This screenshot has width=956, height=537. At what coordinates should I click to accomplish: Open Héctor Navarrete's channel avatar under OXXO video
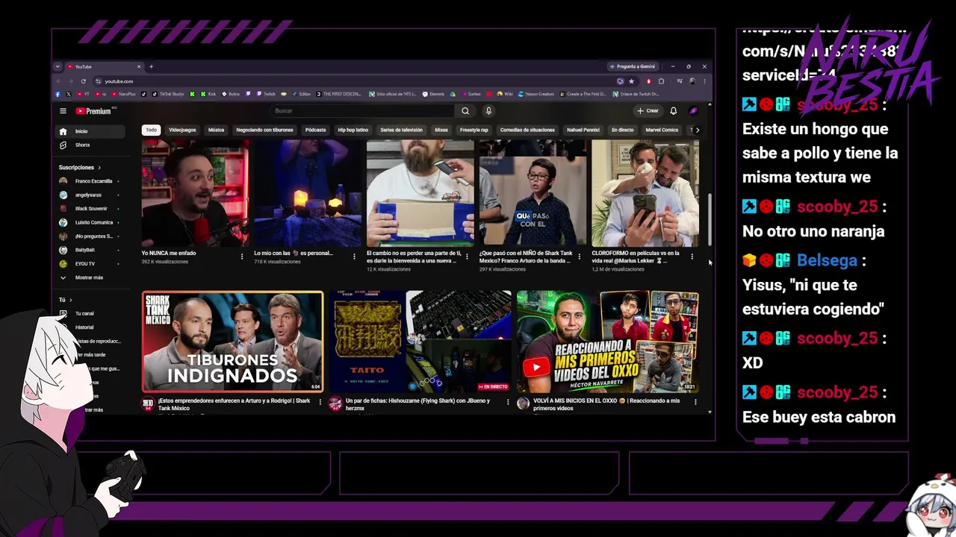[523, 403]
